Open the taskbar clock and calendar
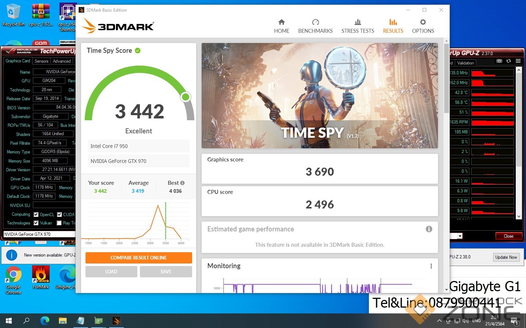The width and height of the screenshot is (526, 328). tap(495, 321)
